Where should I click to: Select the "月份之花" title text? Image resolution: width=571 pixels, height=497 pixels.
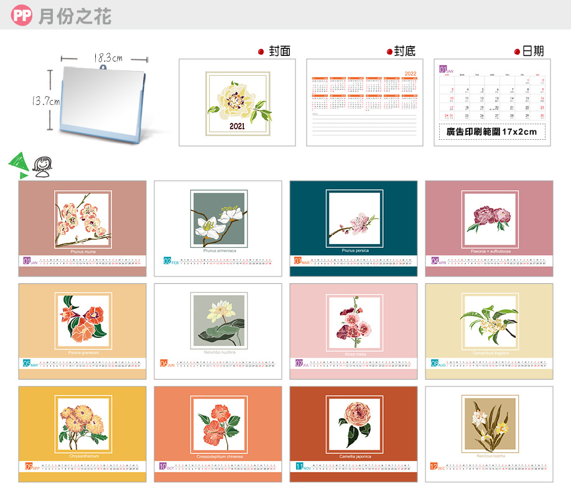coord(75,16)
